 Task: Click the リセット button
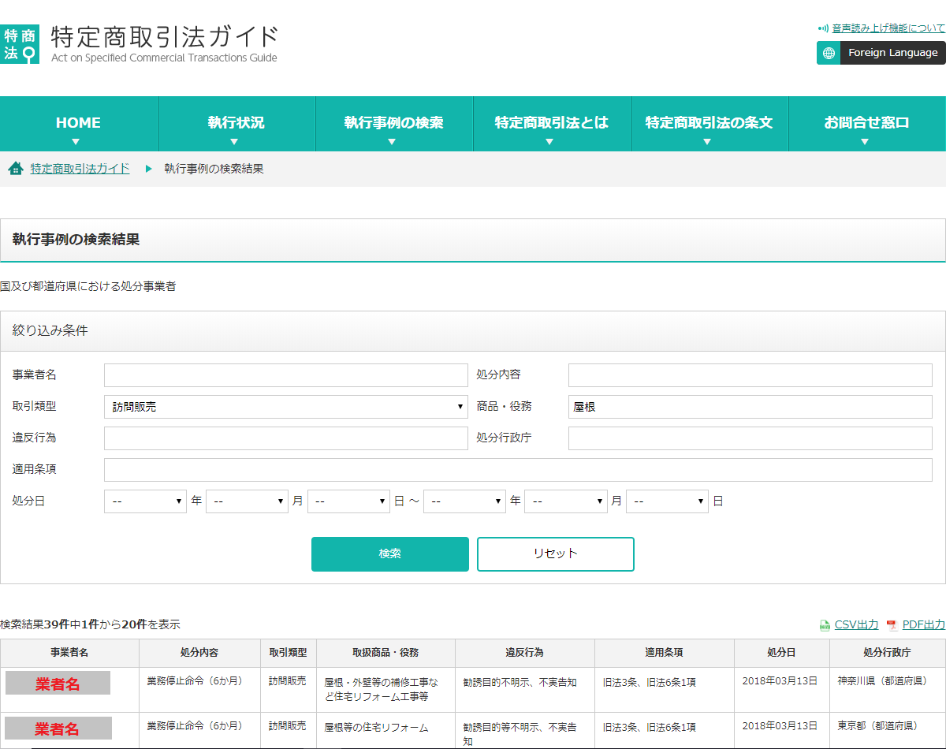(556, 554)
